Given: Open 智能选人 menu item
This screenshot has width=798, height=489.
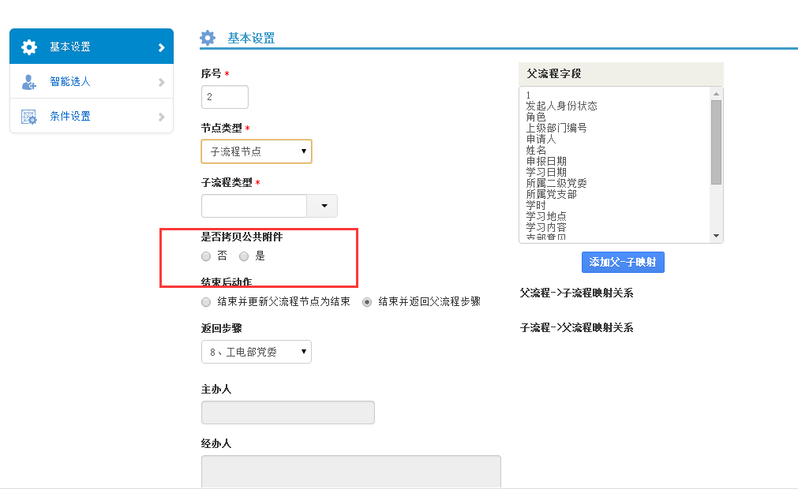Looking at the screenshot, I should 70,82.
